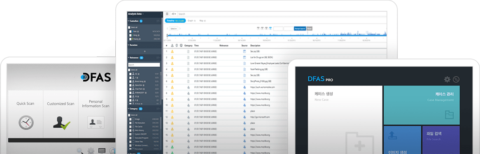Collapse the Category section
The height and width of the screenshot is (154, 480).
point(128,109)
